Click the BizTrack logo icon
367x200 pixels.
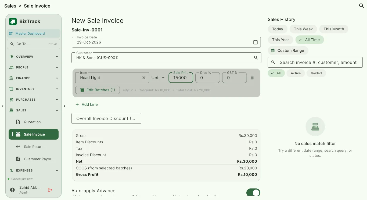pos(13,21)
